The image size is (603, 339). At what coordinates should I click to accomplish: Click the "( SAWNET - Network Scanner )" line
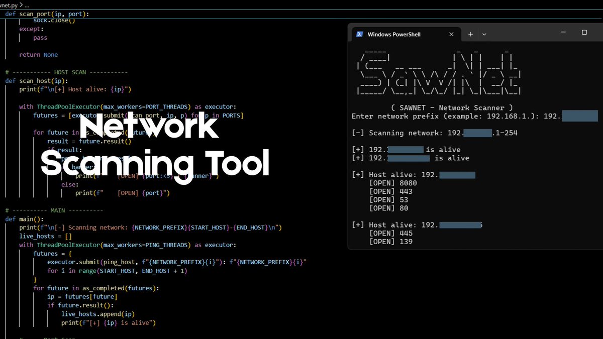click(x=452, y=107)
